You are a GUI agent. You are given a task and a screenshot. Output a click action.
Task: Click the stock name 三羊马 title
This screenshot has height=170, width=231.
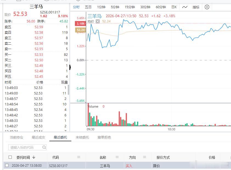click(36, 7)
